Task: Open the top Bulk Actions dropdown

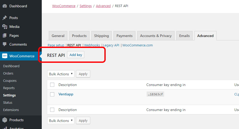Action: (61, 74)
